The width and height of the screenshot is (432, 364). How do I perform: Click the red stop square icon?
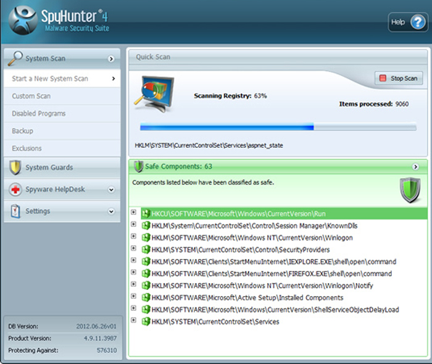383,78
